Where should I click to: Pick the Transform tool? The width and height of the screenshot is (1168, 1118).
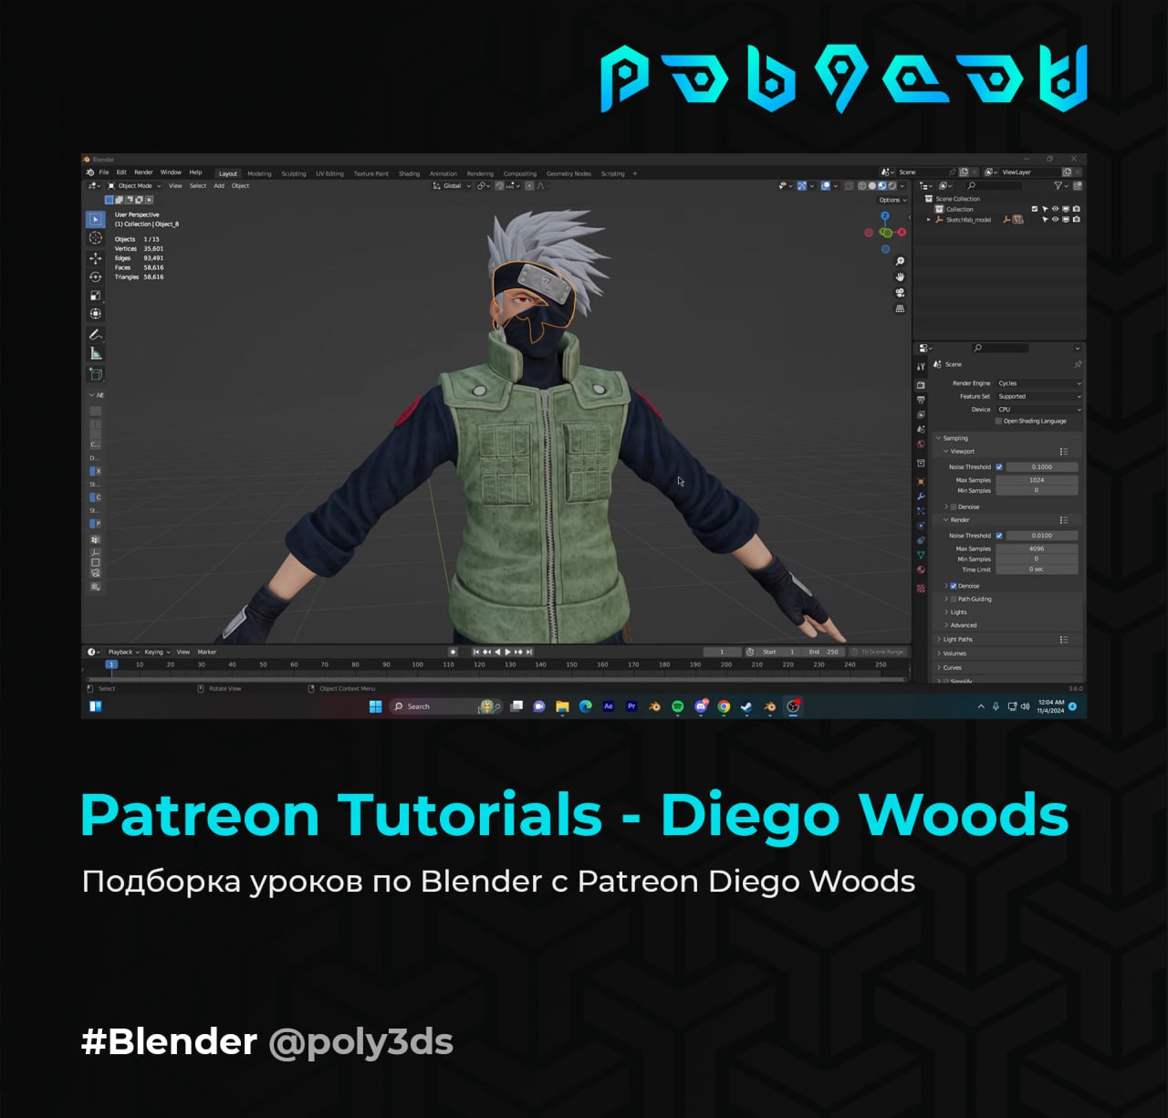(95, 313)
